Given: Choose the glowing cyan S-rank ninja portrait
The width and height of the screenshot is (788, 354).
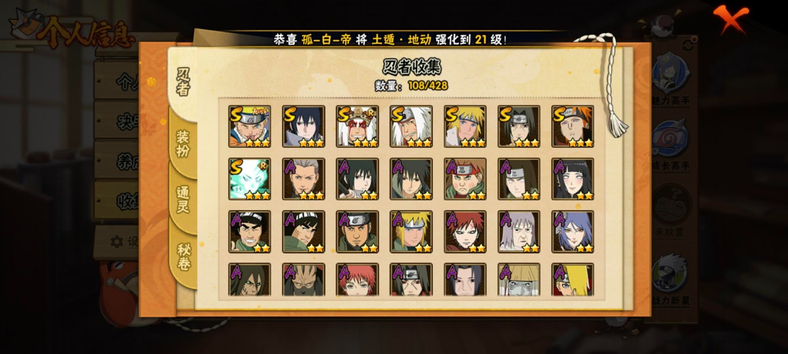Looking at the screenshot, I should (x=250, y=179).
